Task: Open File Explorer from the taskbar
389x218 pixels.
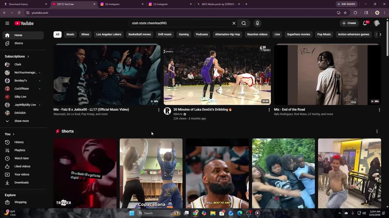Action: (x=213, y=213)
